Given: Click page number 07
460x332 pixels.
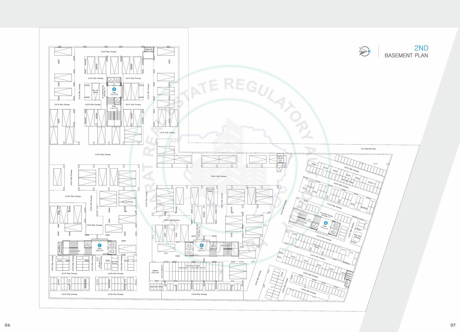Looking at the screenshot, I should (x=452, y=325).
